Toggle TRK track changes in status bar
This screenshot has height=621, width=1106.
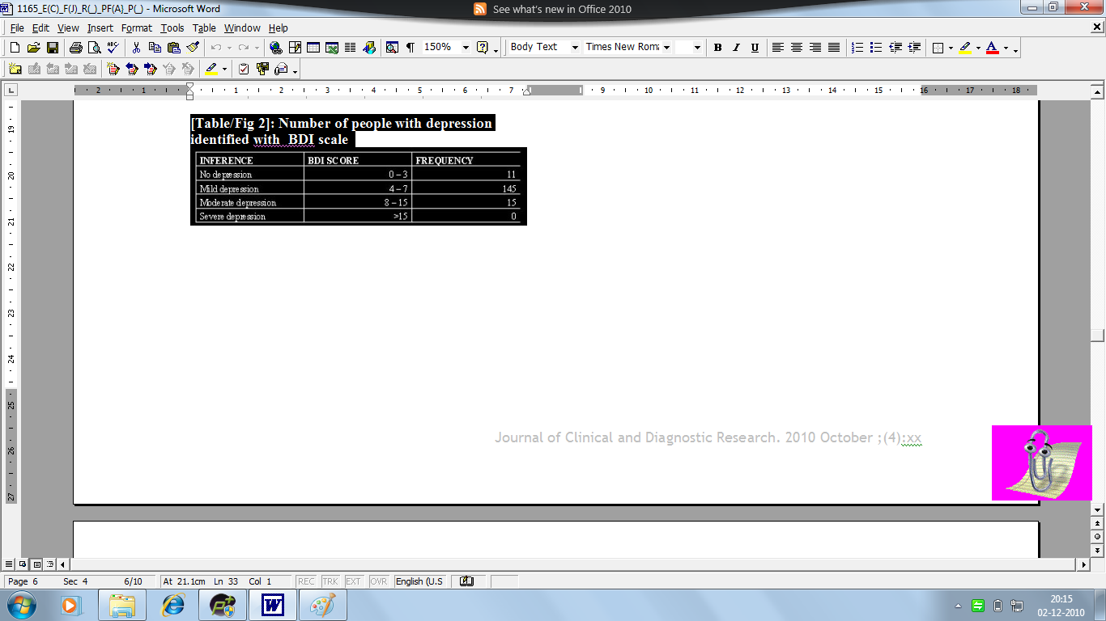(x=330, y=581)
